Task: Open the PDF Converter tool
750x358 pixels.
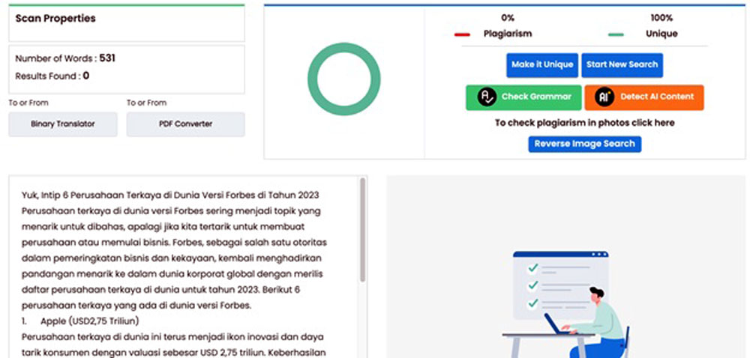Action: [x=185, y=124]
